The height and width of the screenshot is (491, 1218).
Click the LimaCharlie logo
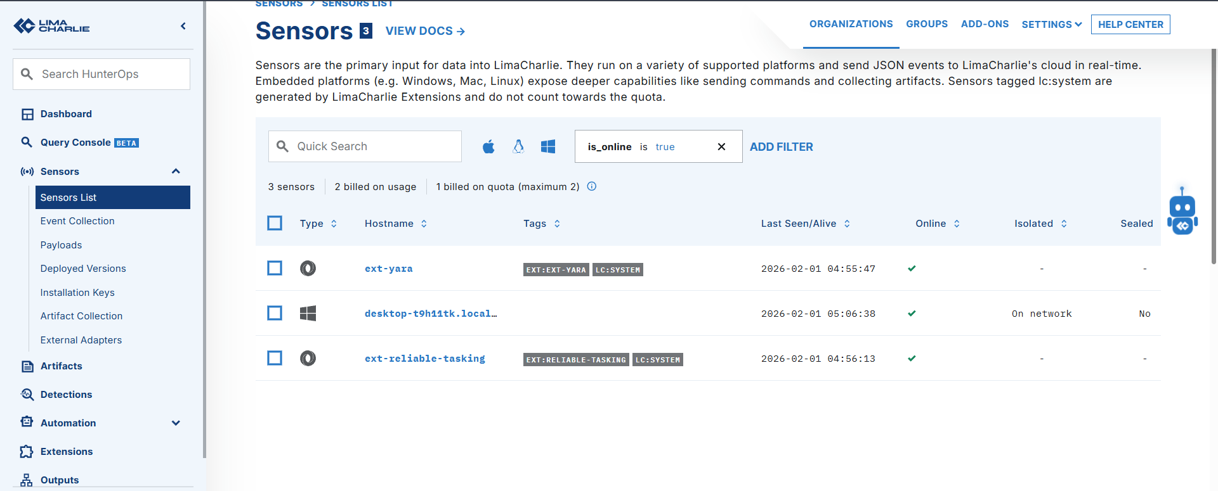pos(51,26)
